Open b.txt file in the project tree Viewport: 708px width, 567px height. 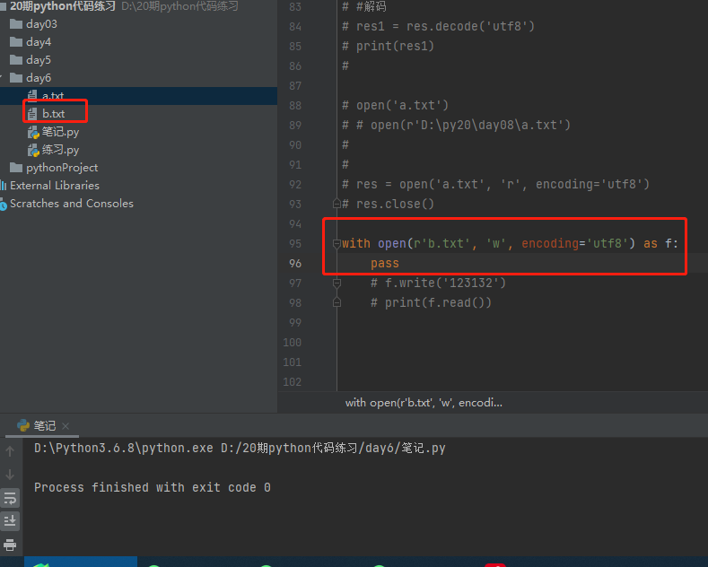tap(53, 114)
